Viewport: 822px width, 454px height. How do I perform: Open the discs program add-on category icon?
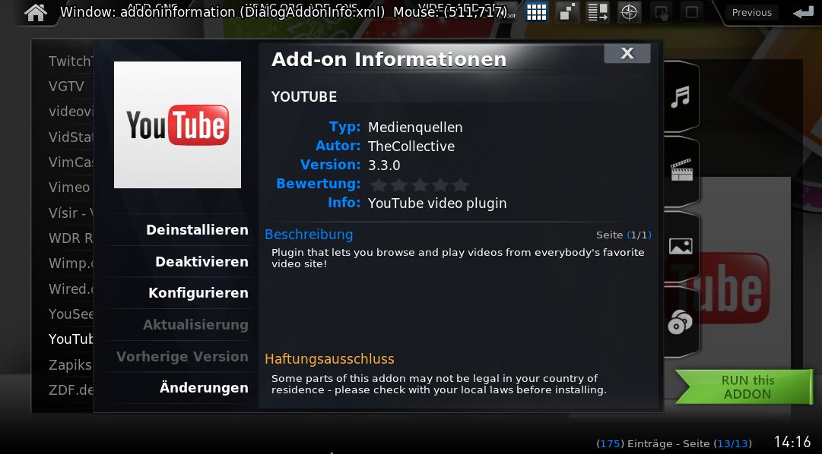coord(681,321)
